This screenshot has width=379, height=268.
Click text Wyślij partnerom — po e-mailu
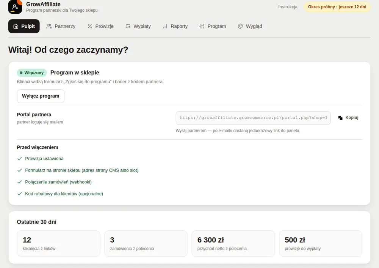pyautogui.click(x=238, y=131)
